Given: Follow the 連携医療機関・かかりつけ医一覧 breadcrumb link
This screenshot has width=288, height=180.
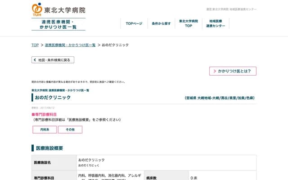Looking at the screenshot, I should tap(70, 45).
